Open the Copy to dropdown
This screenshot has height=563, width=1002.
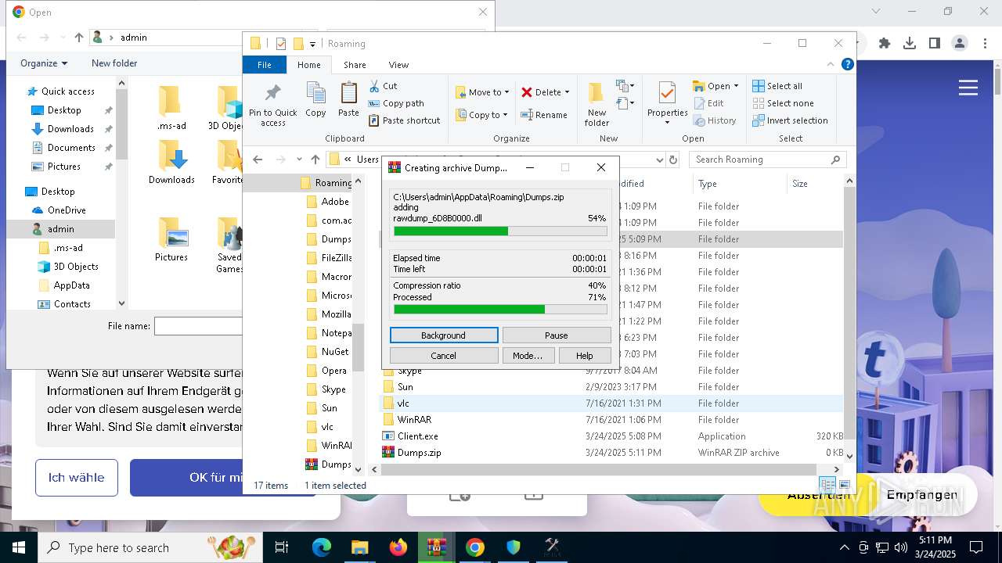(x=482, y=115)
